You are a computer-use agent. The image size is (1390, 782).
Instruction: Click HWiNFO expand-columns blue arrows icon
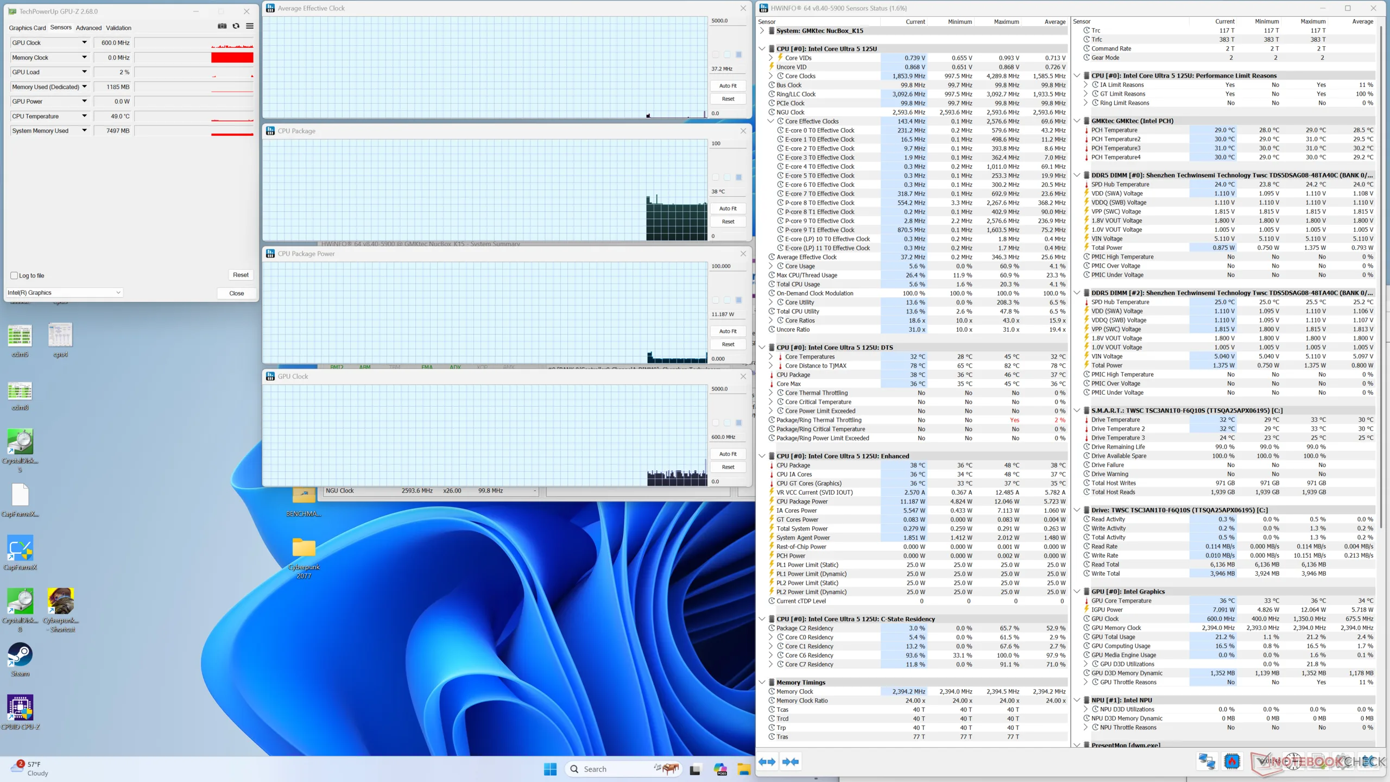coord(767,762)
